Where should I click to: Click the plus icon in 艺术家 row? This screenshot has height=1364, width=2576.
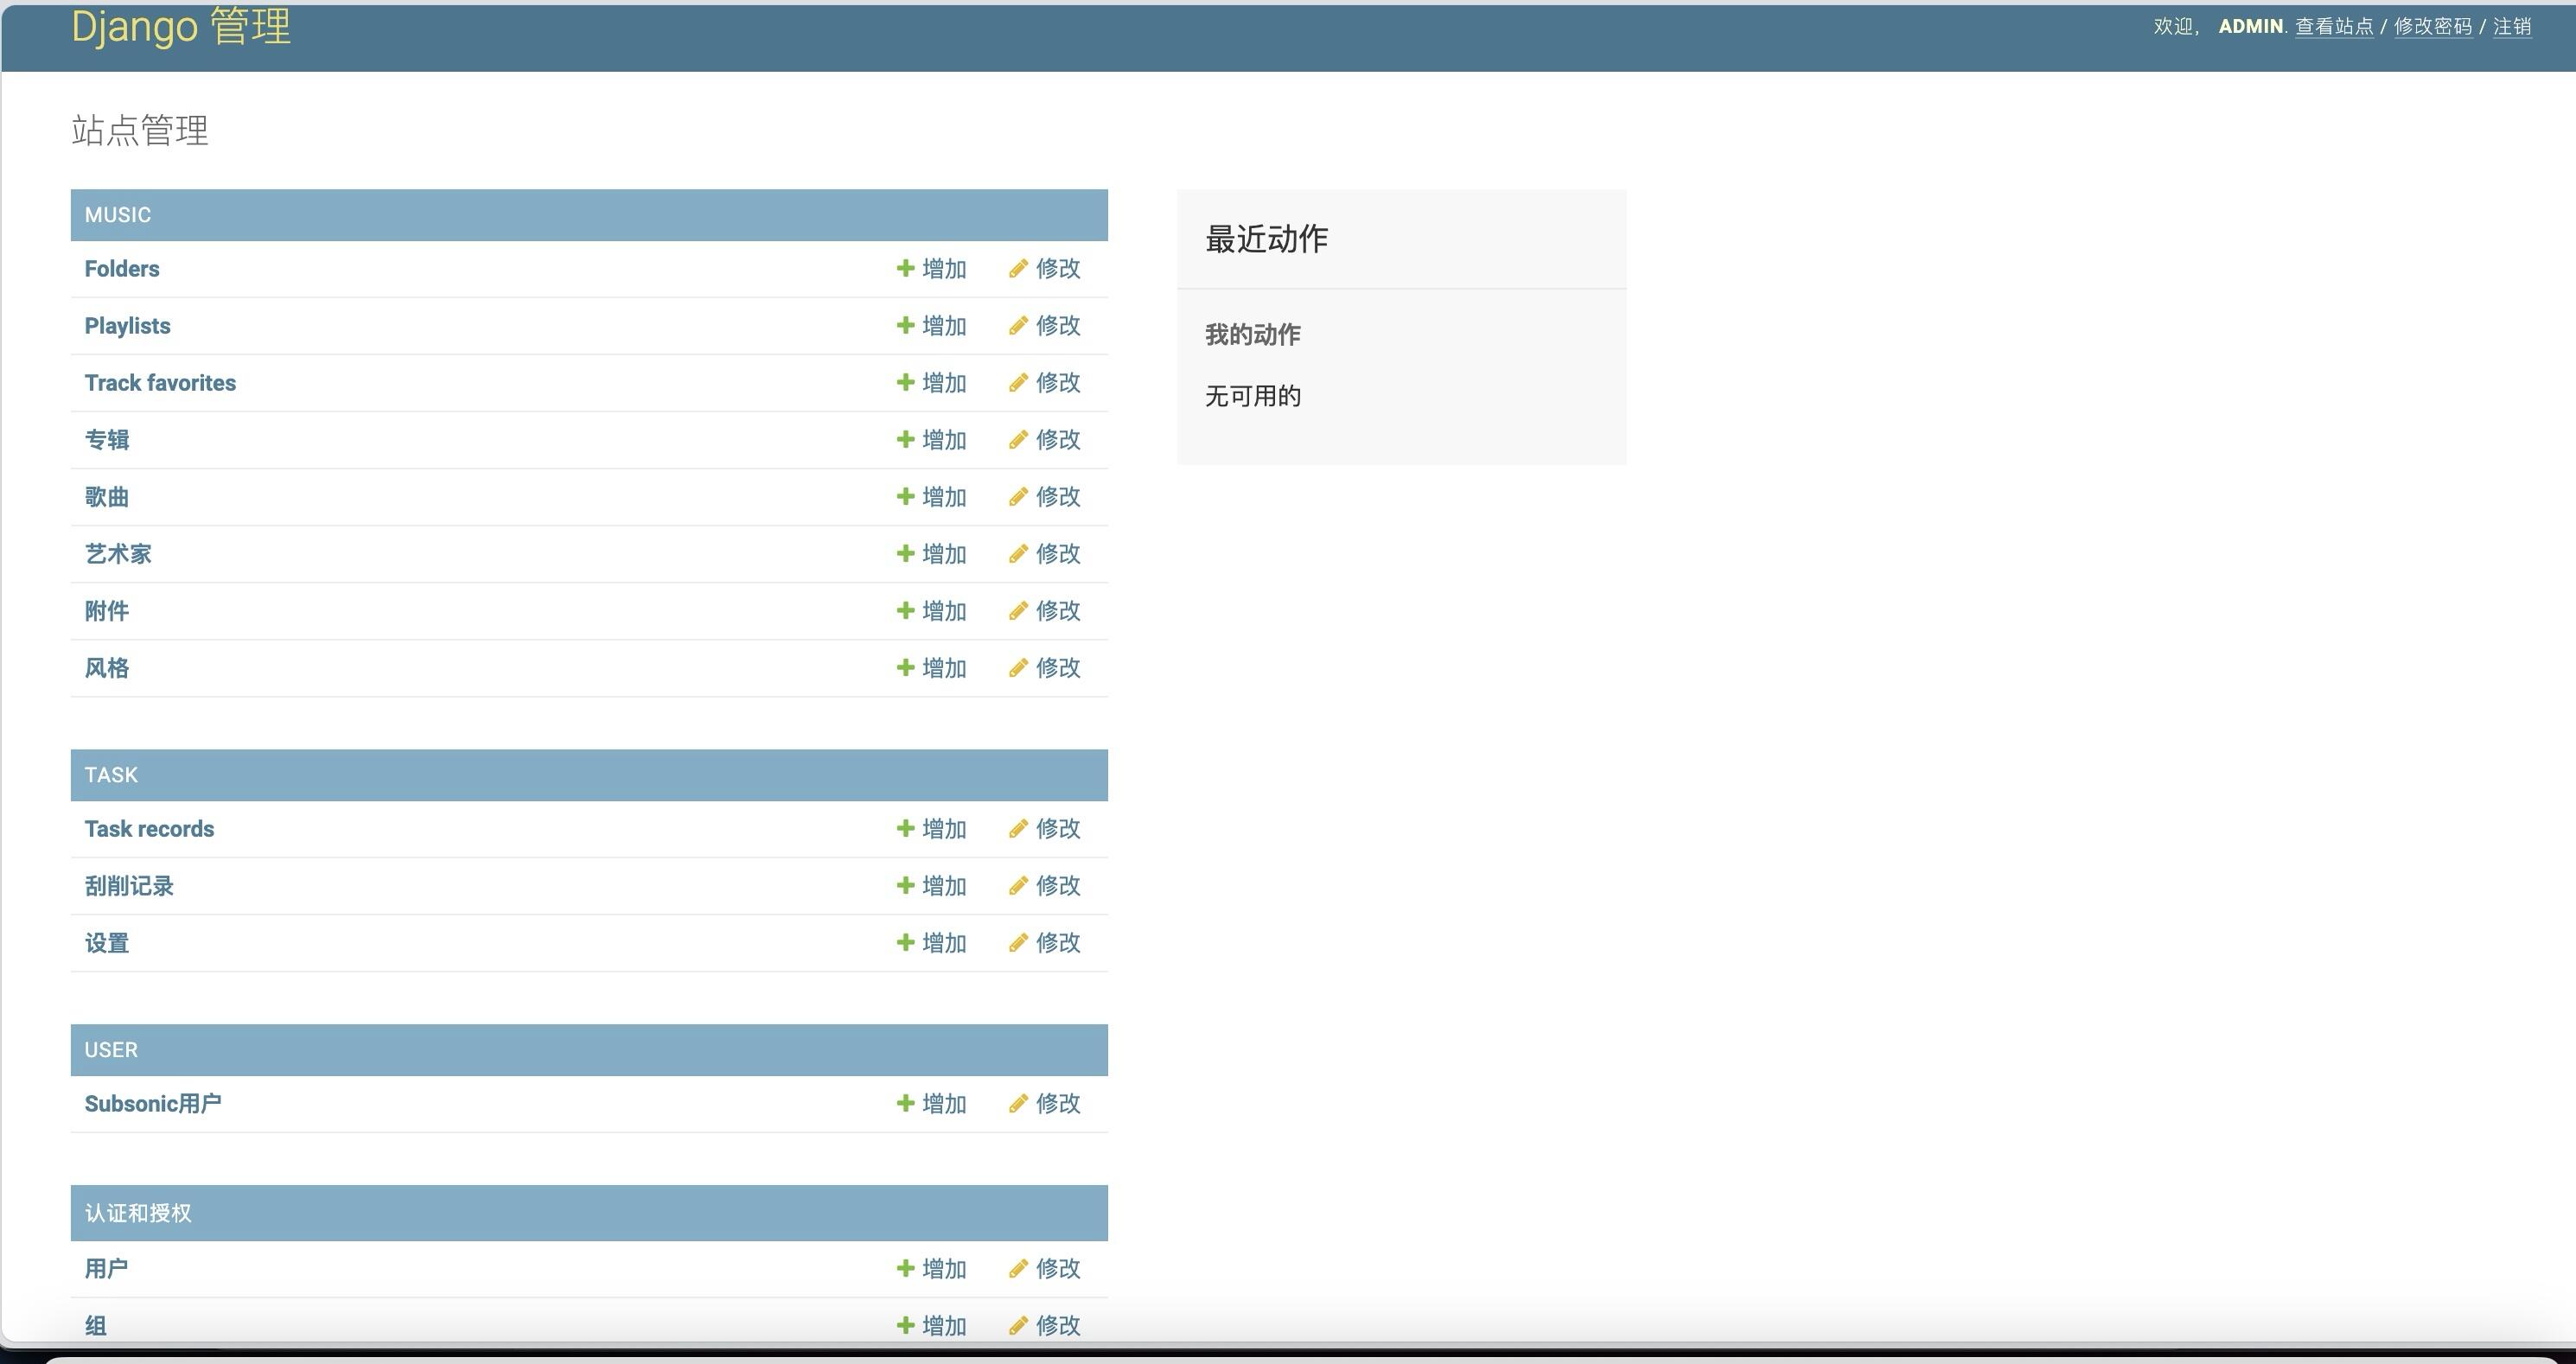(x=905, y=553)
